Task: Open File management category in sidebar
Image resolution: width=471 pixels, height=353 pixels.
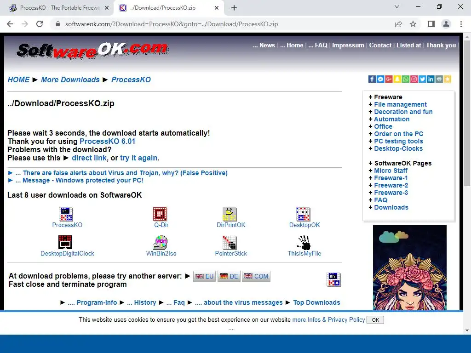Action: (400, 104)
